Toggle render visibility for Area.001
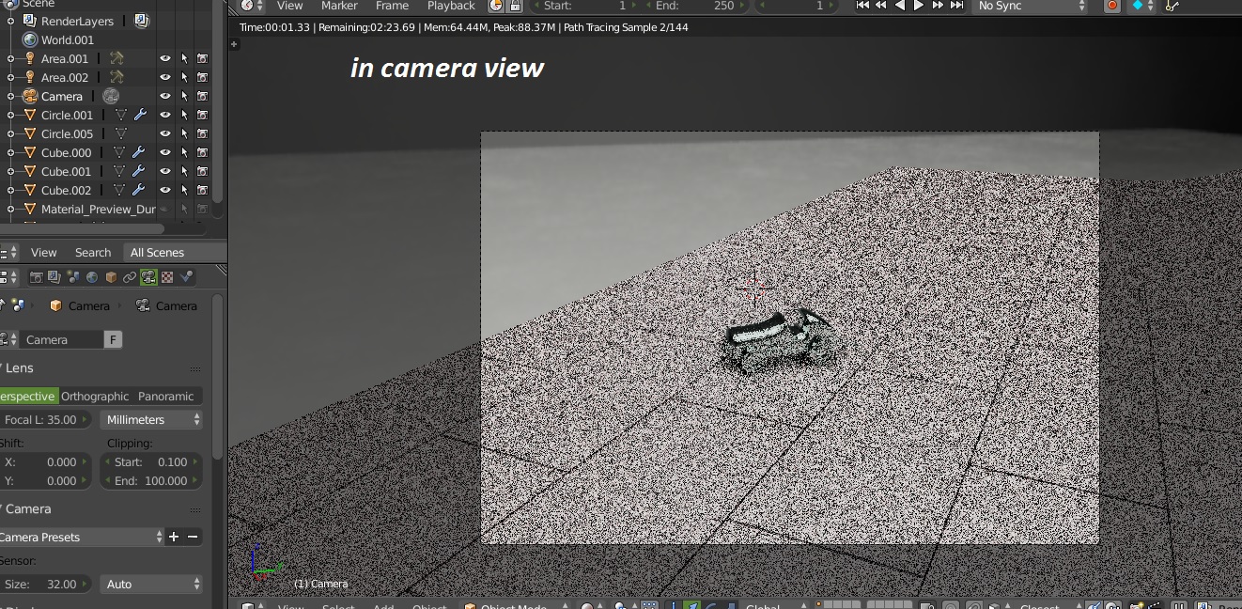Image resolution: width=1242 pixels, height=609 pixels. pyautogui.click(x=203, y=58)
